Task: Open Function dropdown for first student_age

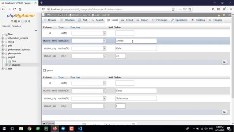Action: pyautogui.click(x=89, y=56)
